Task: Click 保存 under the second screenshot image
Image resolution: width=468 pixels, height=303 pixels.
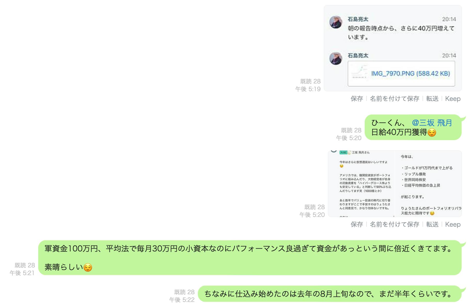Action: point(357,224)
